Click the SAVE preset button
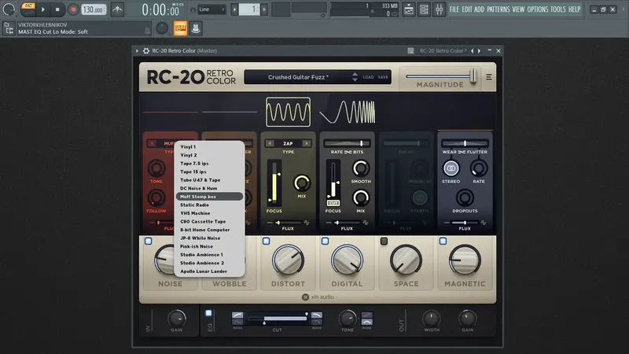Viewport: 629px width, 354px height. coord(383,77)
